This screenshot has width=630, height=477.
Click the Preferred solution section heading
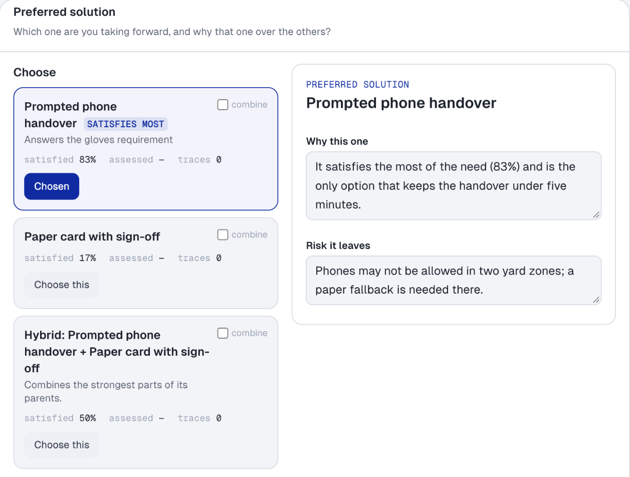[x=64, y=12]
